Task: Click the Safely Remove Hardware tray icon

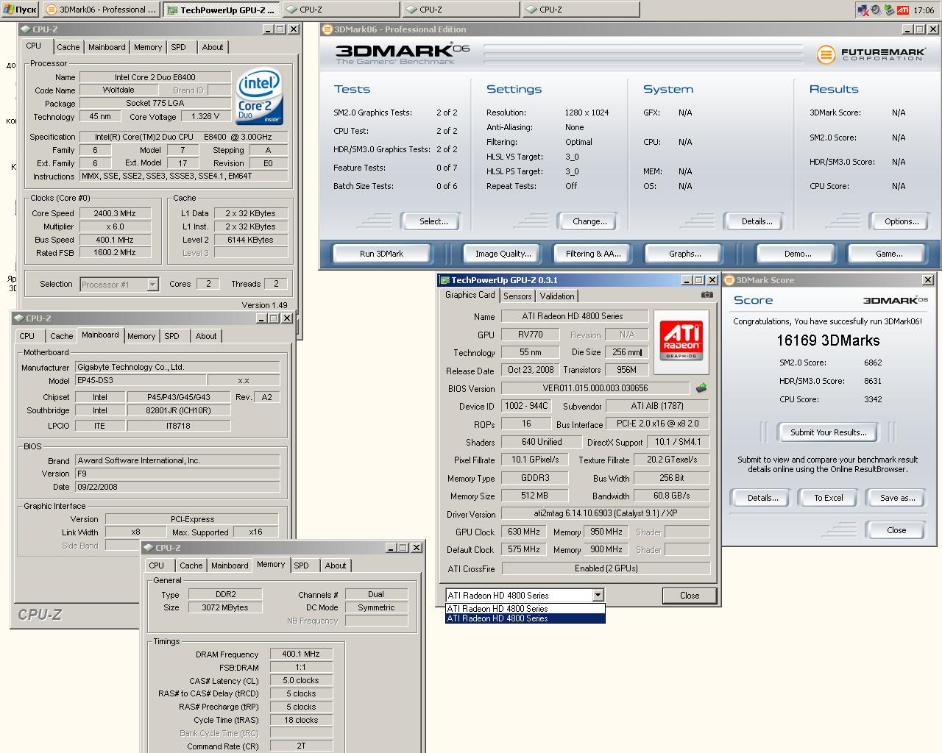Action: pos(889,10)
